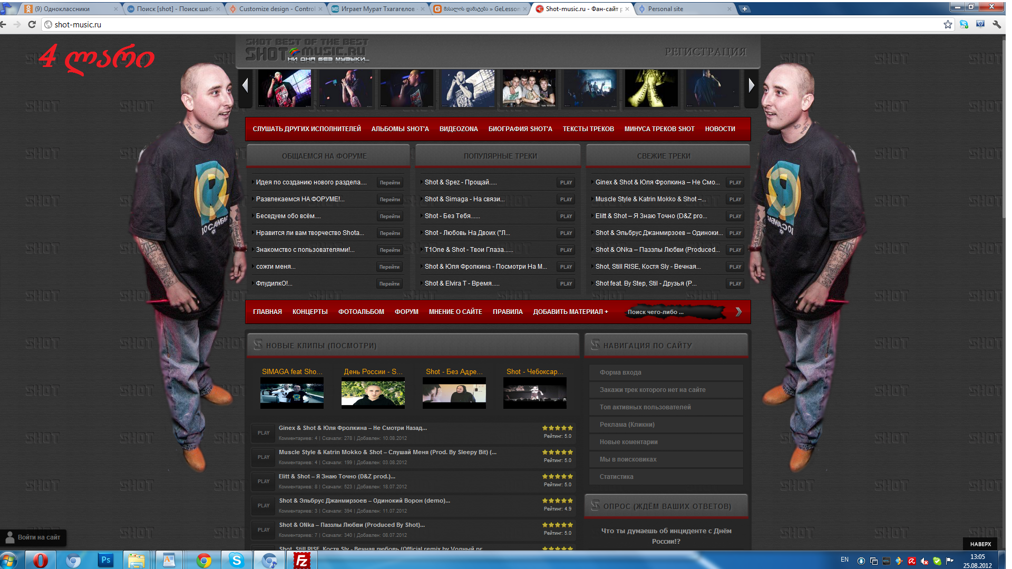Viewport: 1012px width, 569px height.
Task: Open a new browser tab
Action: [744, 9]
